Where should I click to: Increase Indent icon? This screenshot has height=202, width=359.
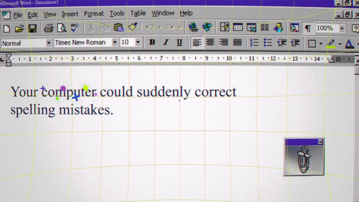pyautogui.click(x=295, y=43)
